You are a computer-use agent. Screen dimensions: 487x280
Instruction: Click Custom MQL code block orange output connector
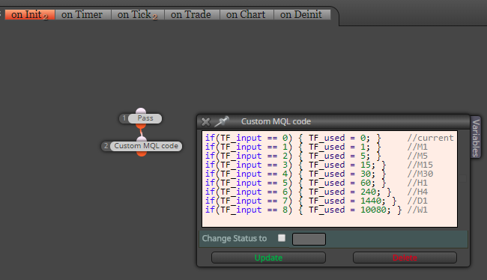142,153
